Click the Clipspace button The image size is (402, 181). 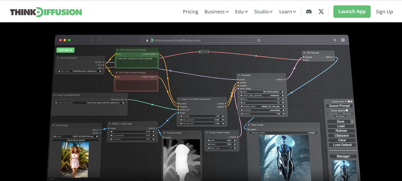[x=342, y=136]
